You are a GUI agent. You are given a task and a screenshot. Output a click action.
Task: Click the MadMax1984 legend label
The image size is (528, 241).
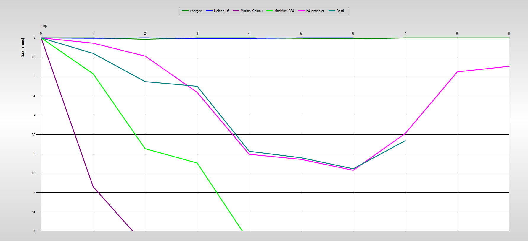[x=284, y=11]
